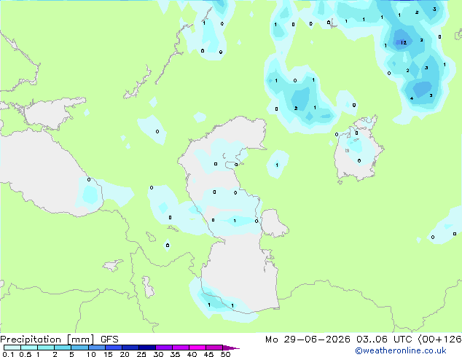This screenshot has width=462, height=357.
Task: Click the '25' legend scale label
Action: click(x=141, y=354)
